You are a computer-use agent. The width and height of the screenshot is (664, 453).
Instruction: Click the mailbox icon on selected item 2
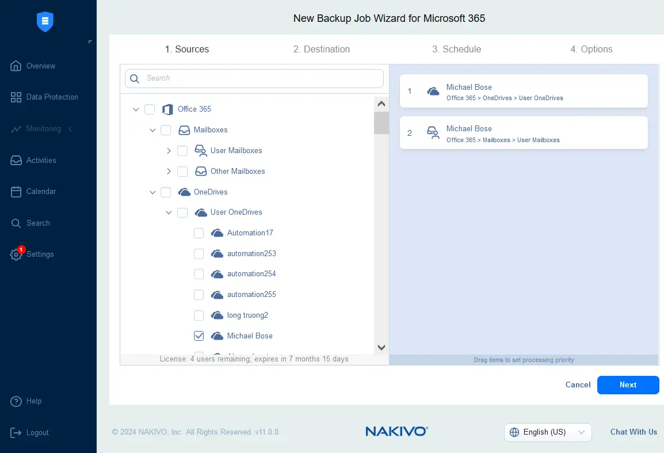pyautogui.click(x=433, y=132)
